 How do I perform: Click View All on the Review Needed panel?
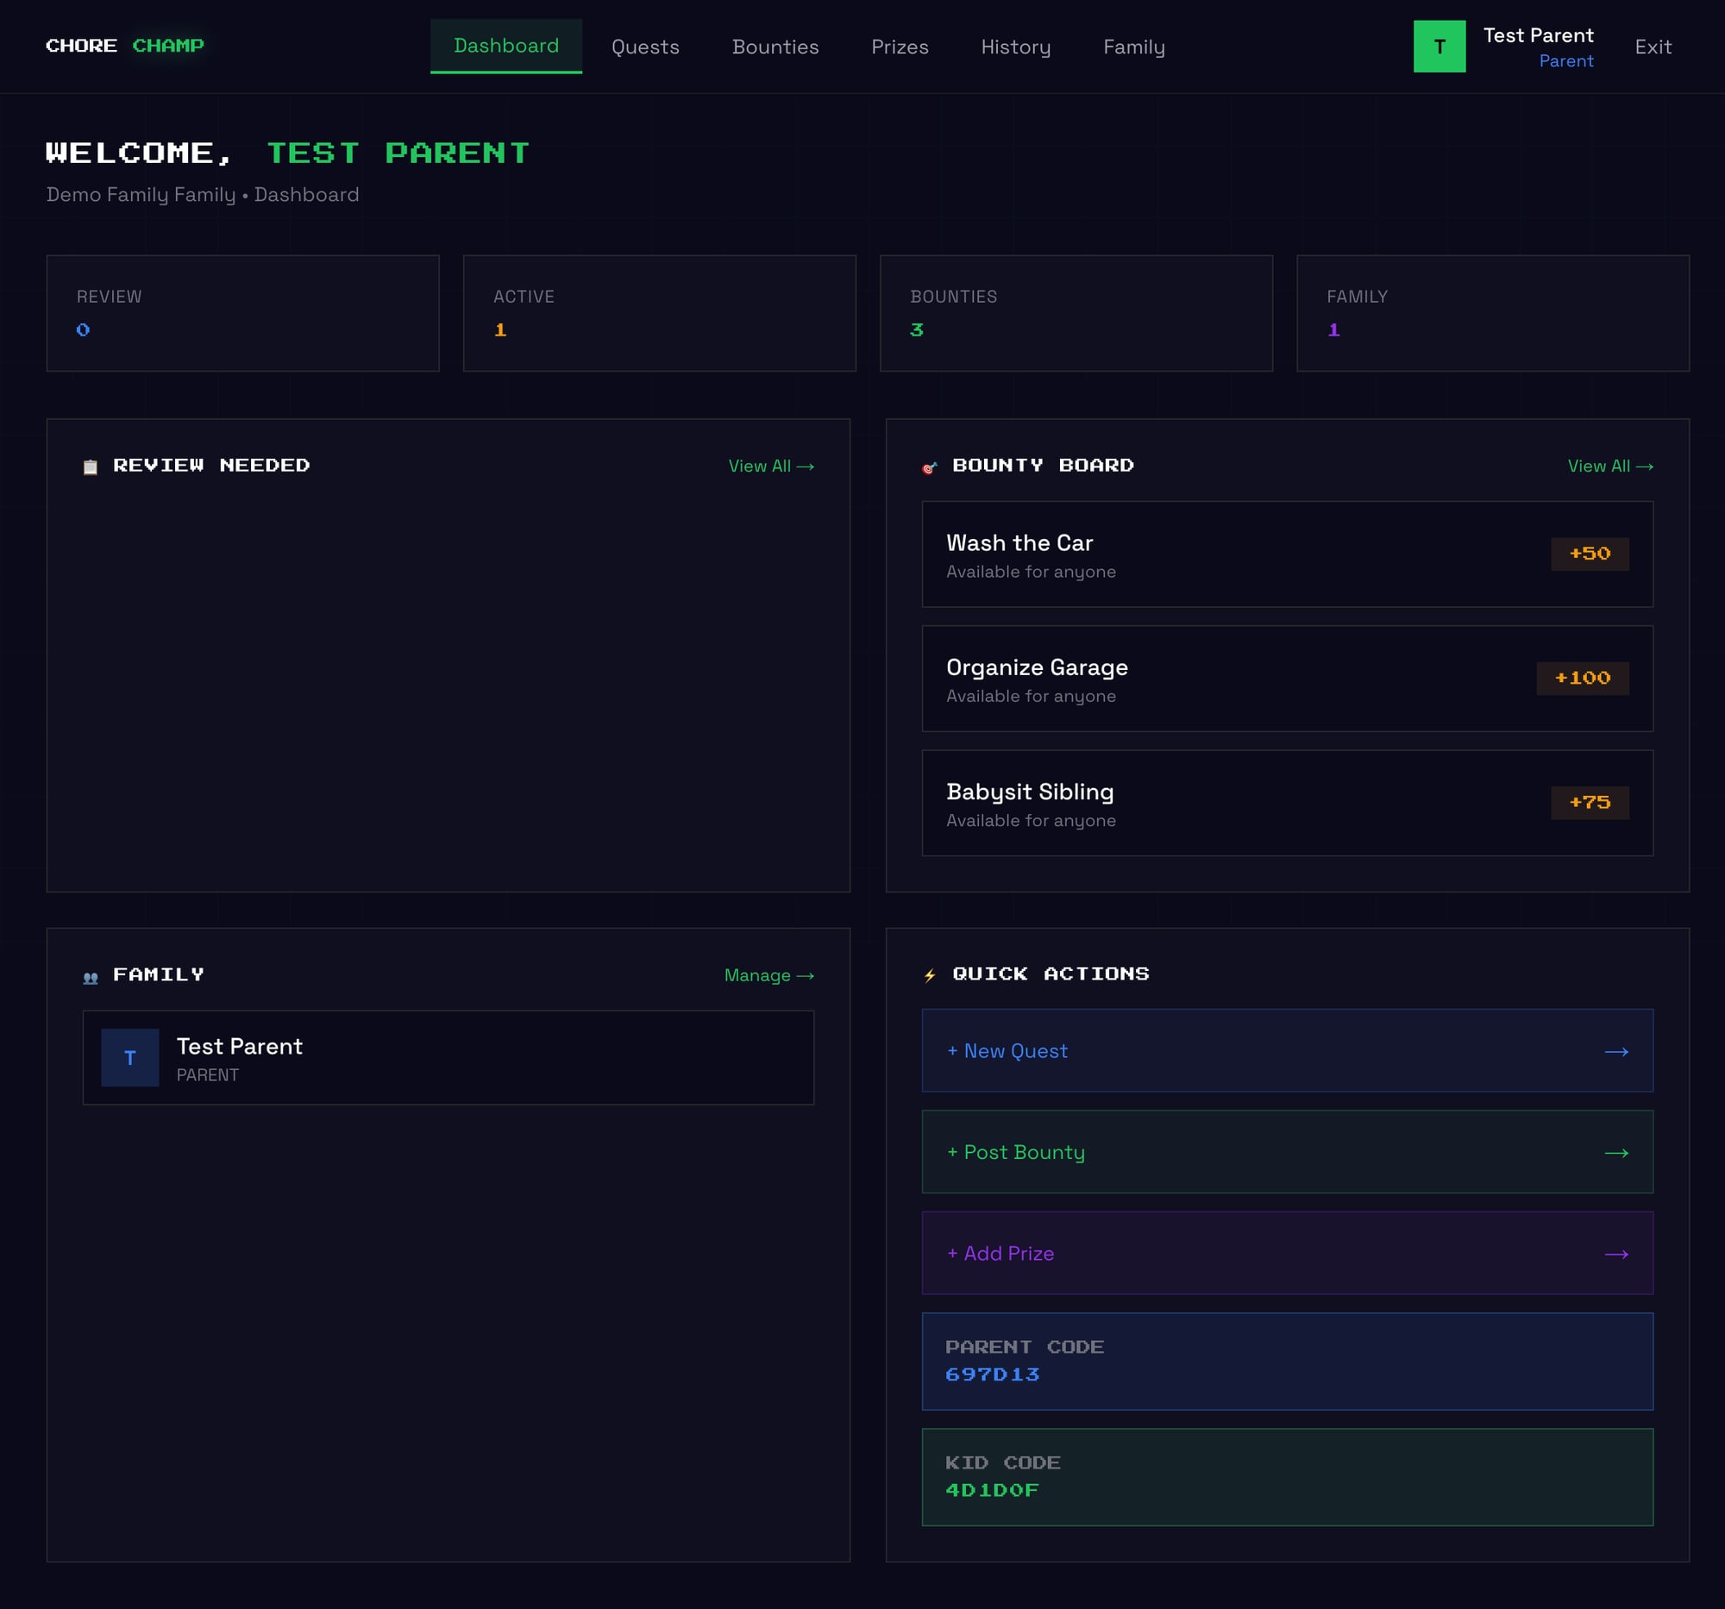[x=769, y=466]
